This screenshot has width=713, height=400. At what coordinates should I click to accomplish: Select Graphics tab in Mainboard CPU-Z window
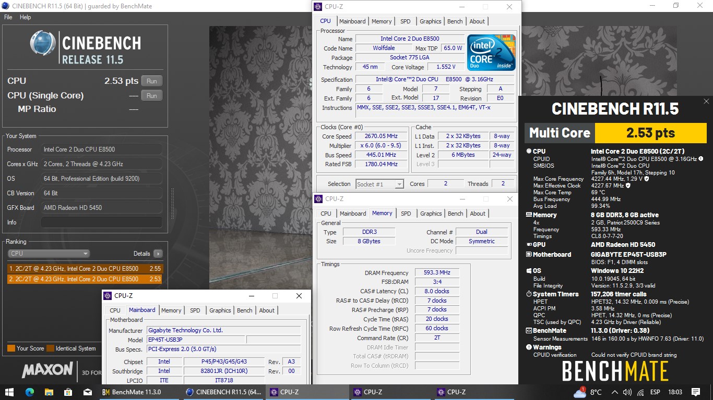click(220, 310)
